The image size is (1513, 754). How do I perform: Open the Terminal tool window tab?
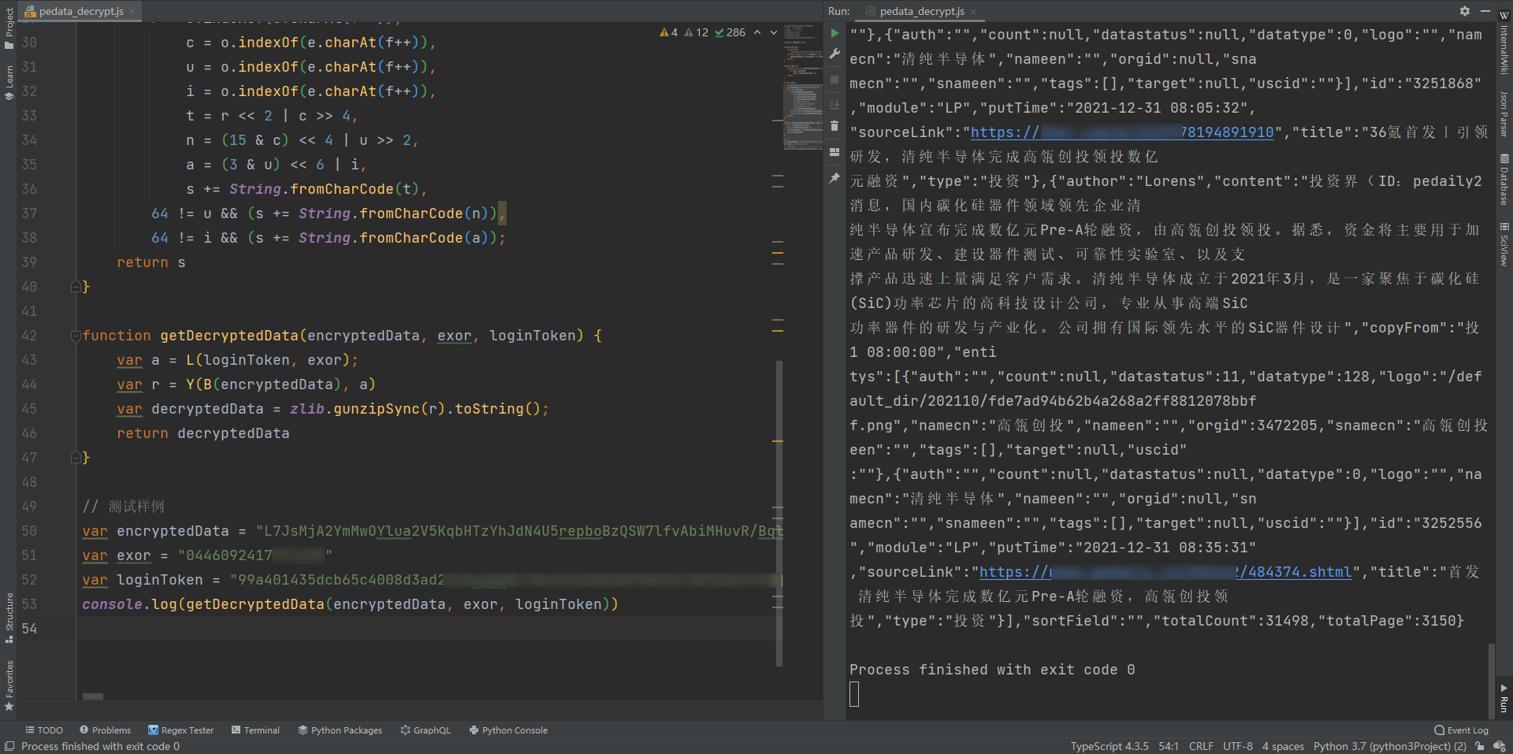click(255, 730)
